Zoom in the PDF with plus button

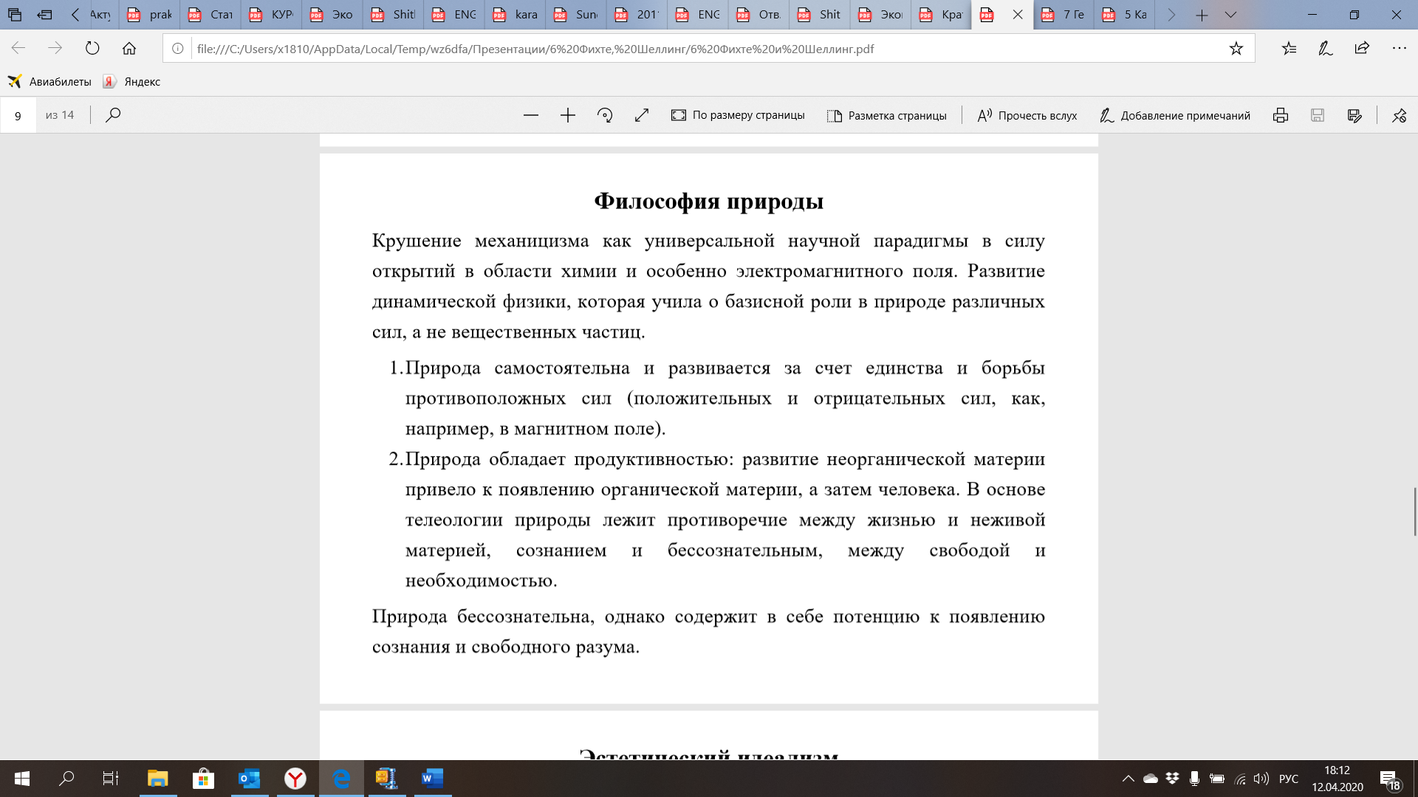point(568,115)
